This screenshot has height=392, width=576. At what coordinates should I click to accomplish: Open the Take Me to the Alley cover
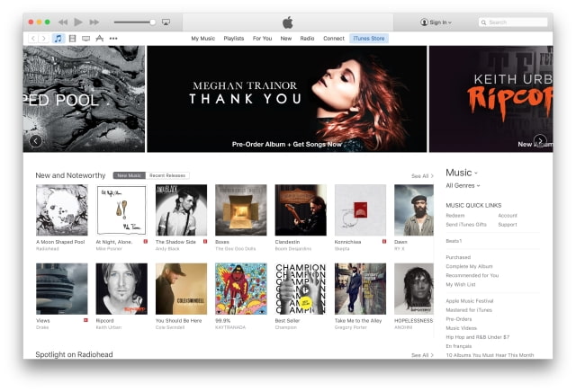pyautogui.click(x=360, y=289)
